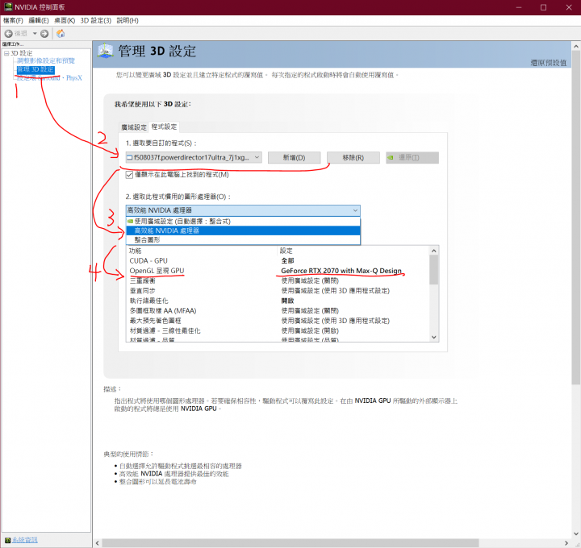Click the 新增(D) button
Viewport: 581px width, 548px height.
point(295,158)
